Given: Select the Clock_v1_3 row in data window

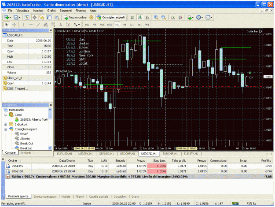Looking at the screenshot, I should tap(27, 78).
